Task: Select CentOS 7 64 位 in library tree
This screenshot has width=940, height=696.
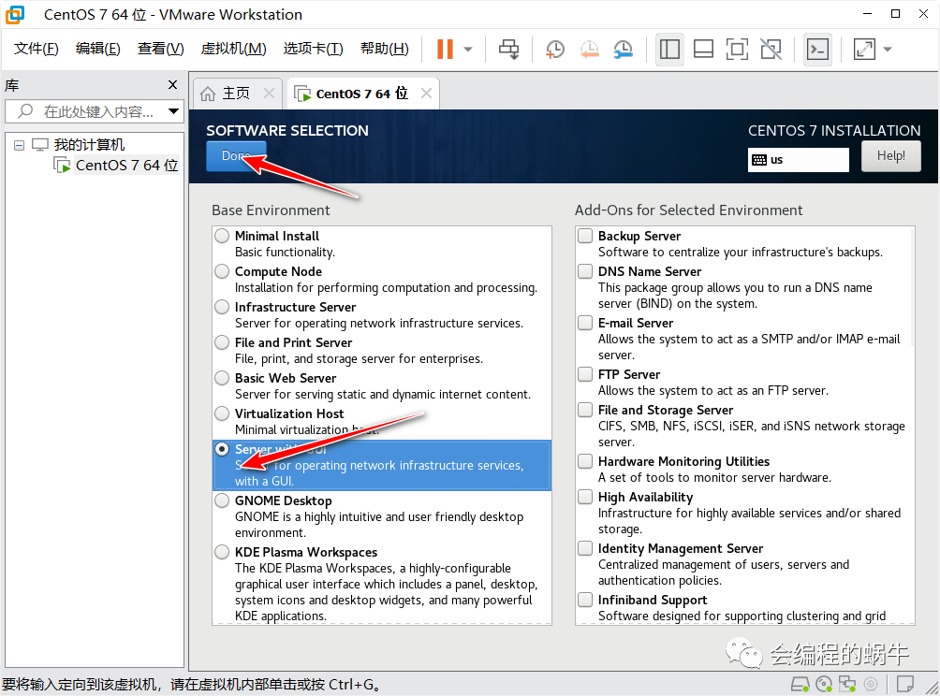Action: (116, 165)
